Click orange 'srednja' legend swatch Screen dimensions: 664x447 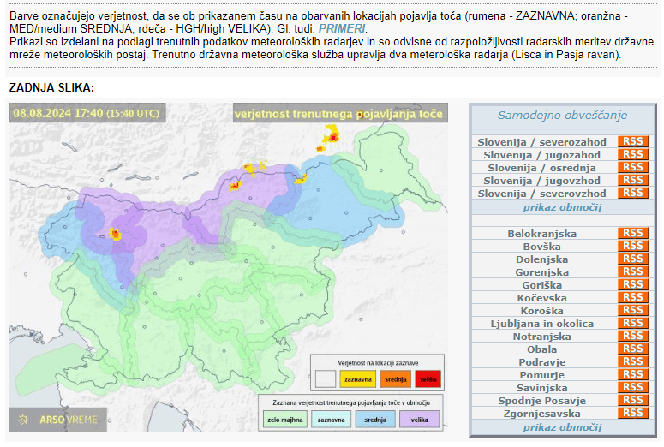[x=394, y=378]
